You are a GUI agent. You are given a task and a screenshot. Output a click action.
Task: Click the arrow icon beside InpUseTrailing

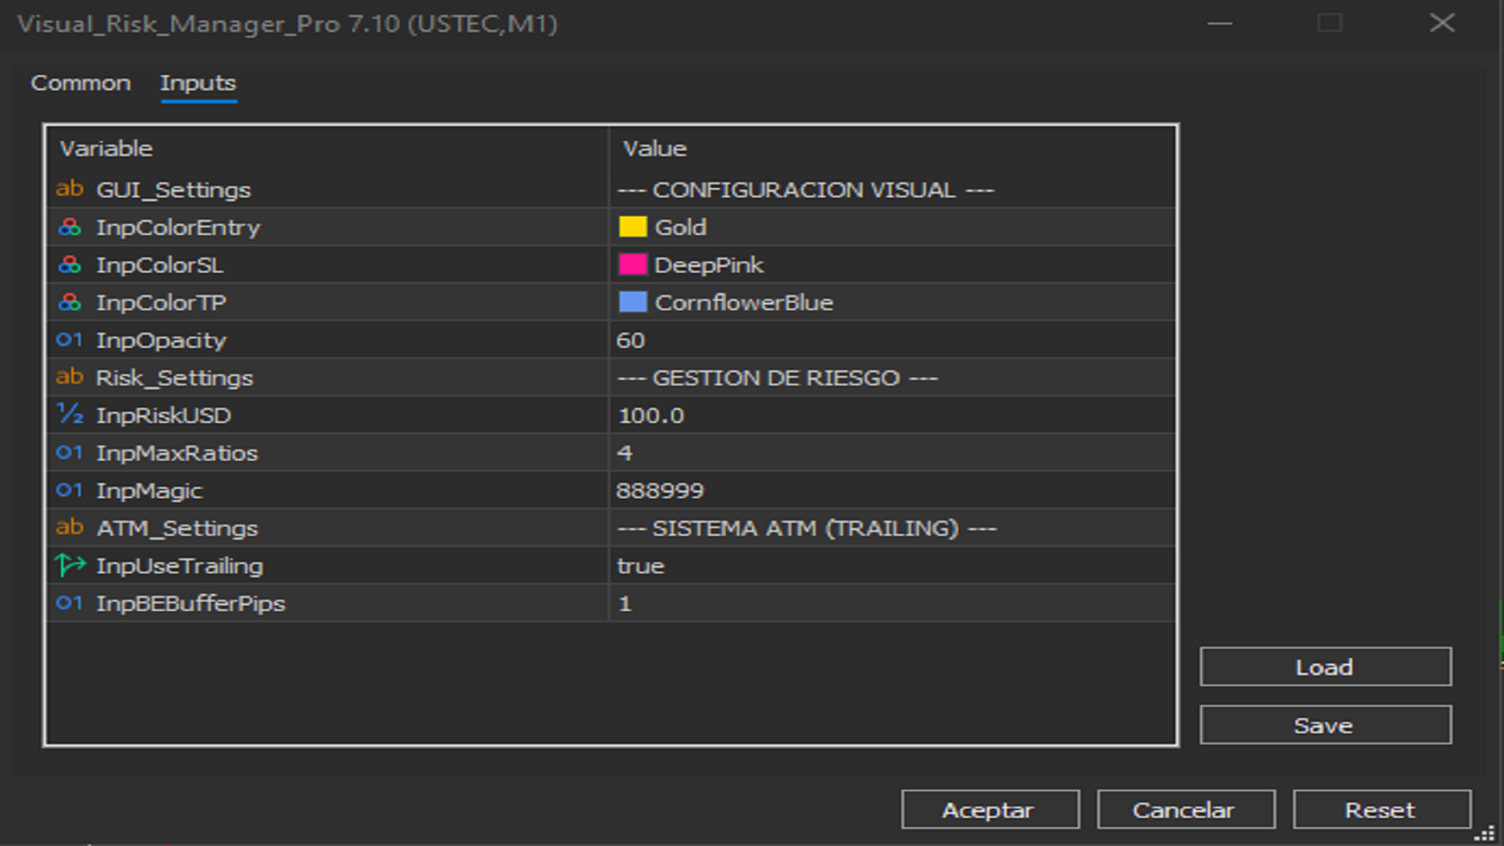[x=70, y=566]
